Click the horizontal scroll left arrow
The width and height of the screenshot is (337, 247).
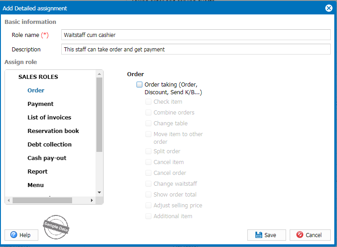(x=9, y=201)
